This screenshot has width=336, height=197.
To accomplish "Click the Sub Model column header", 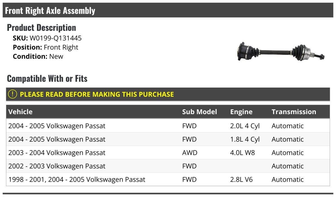I will [x=199, y=112].
